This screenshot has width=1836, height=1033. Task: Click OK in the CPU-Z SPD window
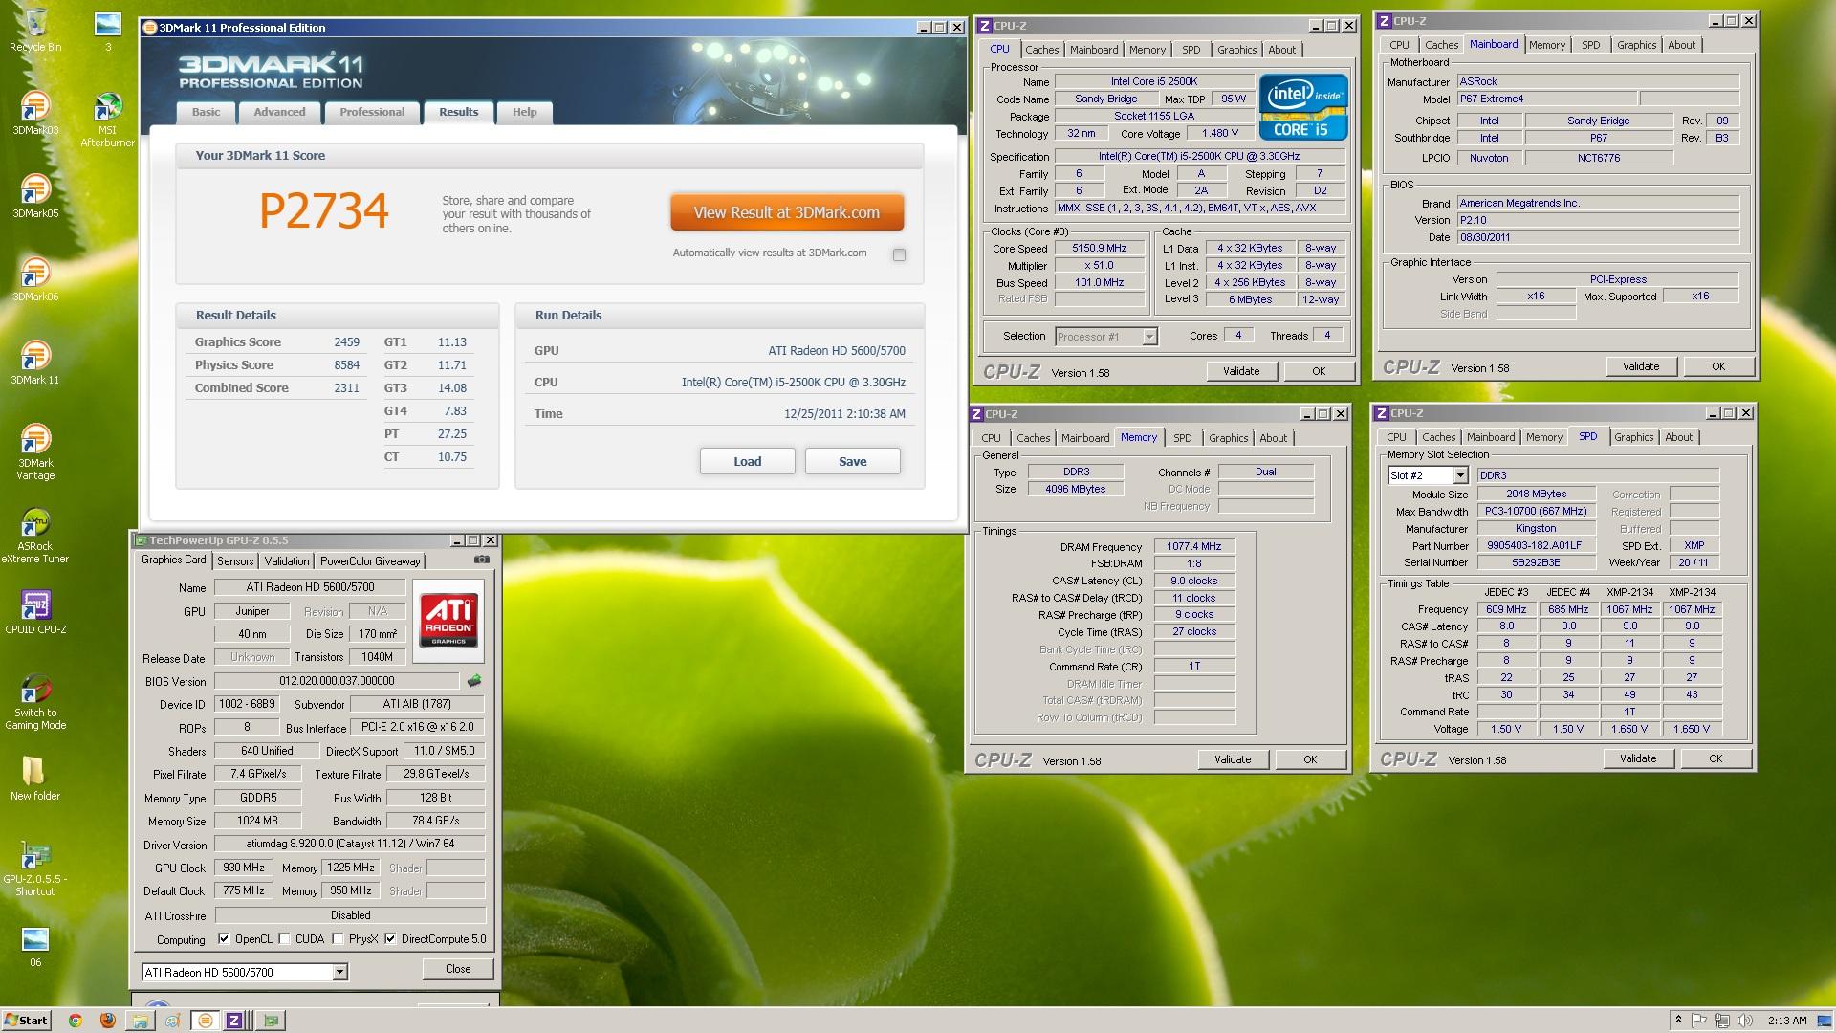click(1716, 758)
